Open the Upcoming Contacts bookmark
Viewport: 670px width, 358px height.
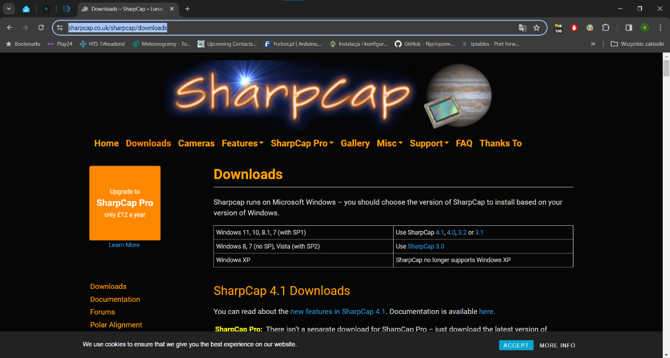point(227,43)
